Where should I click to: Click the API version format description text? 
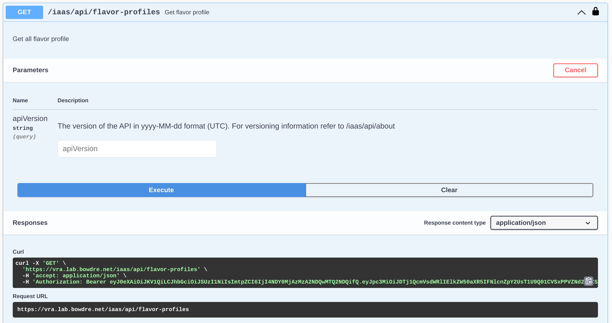(x=226, y=126)
